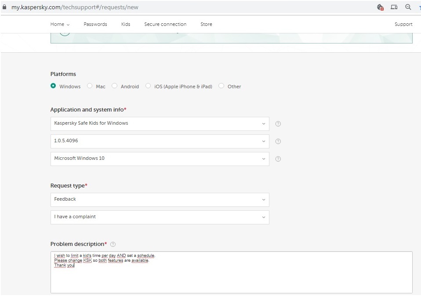Open the 'I have a complaint' dropdown
This screenshot has height=296, width=421.
tap(160, 217)
